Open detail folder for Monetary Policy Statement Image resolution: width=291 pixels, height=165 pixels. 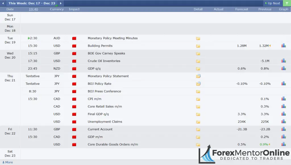tap(198, 76)
